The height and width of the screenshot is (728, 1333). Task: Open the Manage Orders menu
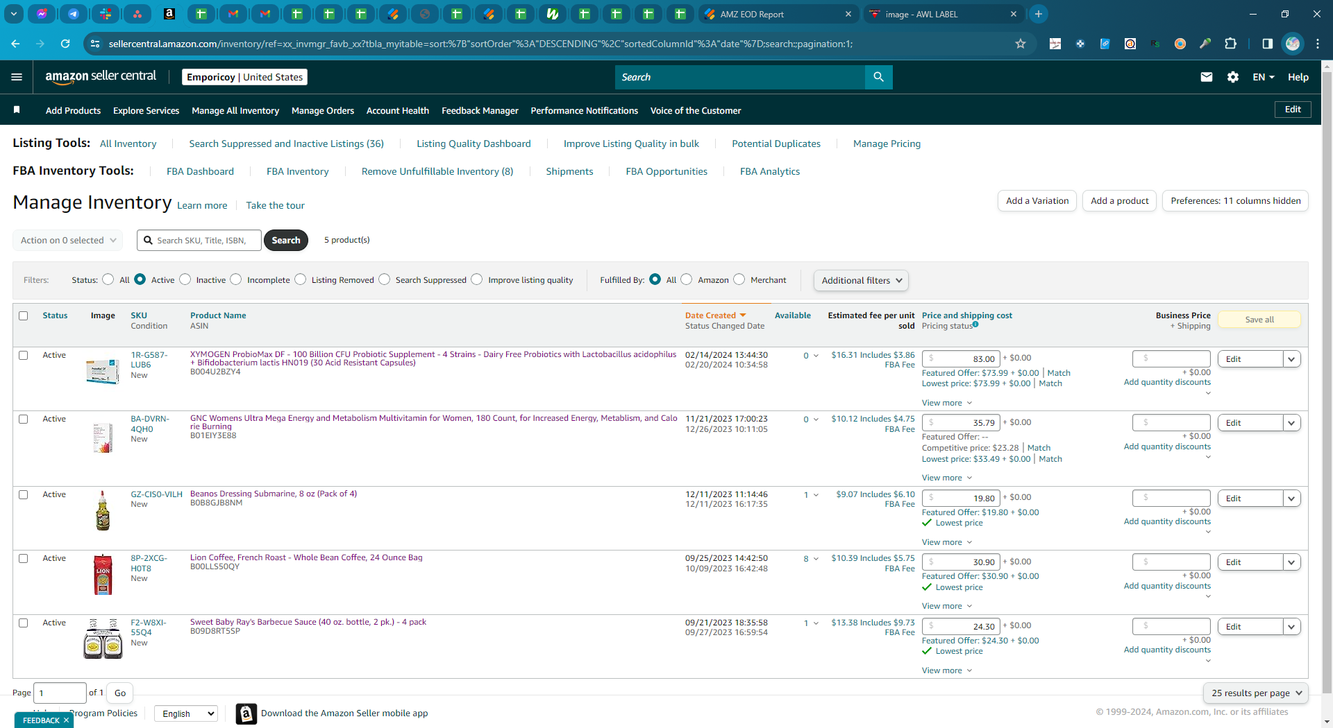[323, 110]
